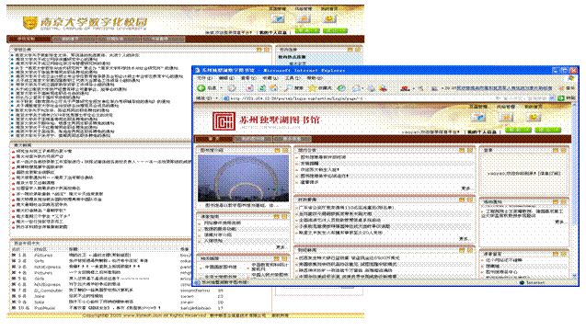Viewport: 586px width, 331px height.
Task: Click the smiley face icon on library portal header
Action: click(534, 118)
